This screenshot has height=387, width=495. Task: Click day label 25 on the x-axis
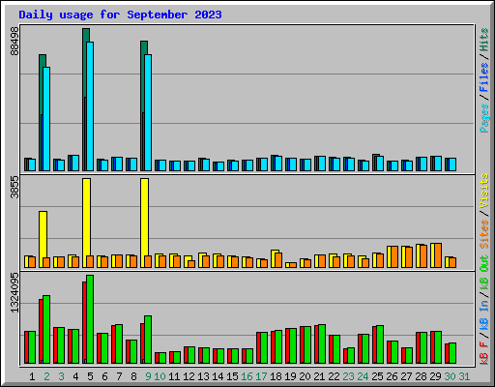(x=377, y=376)
